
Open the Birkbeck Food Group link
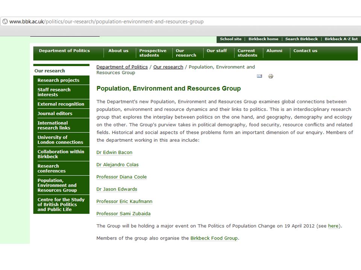(x=214, y=238)
